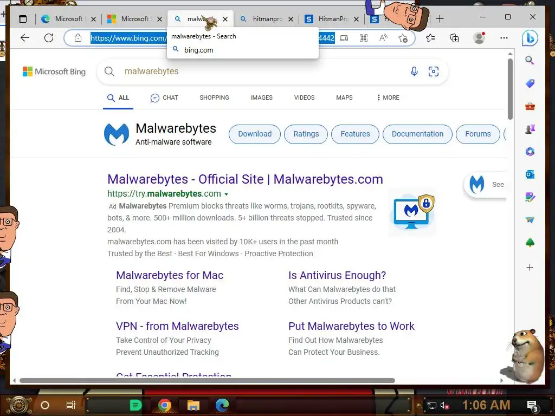
Task: Open a new browser tab
Action: pos(440,19)
